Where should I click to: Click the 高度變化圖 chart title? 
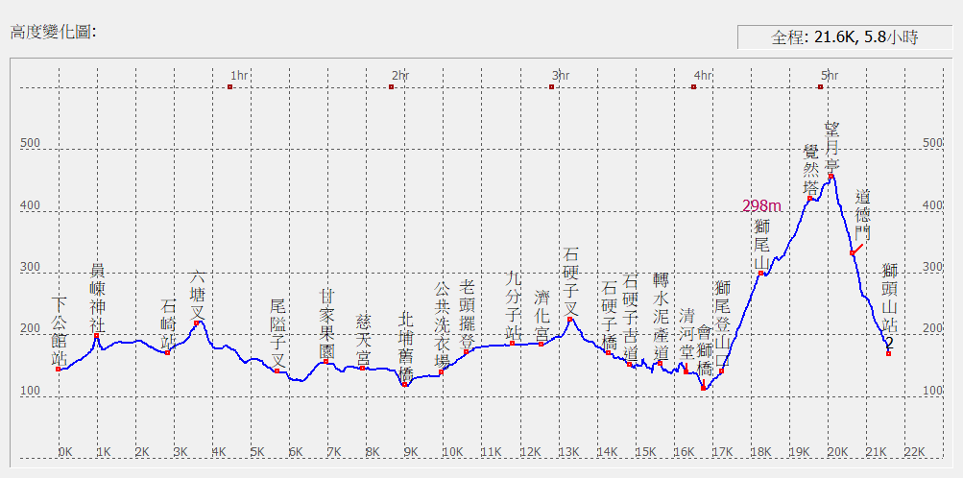[53, 32]
